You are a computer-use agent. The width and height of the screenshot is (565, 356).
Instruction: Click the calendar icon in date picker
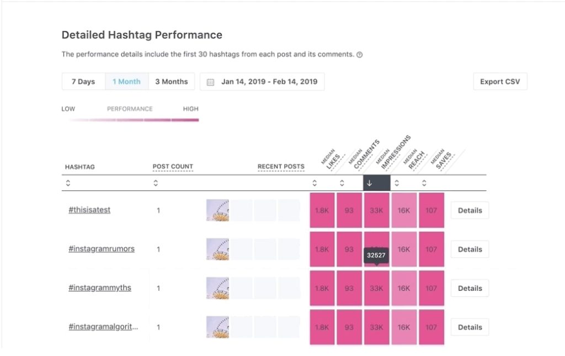210,82
